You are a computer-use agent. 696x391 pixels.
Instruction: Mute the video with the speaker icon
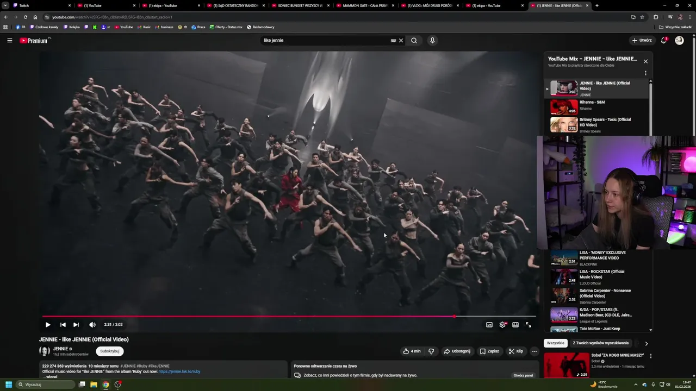coord(92,325)
